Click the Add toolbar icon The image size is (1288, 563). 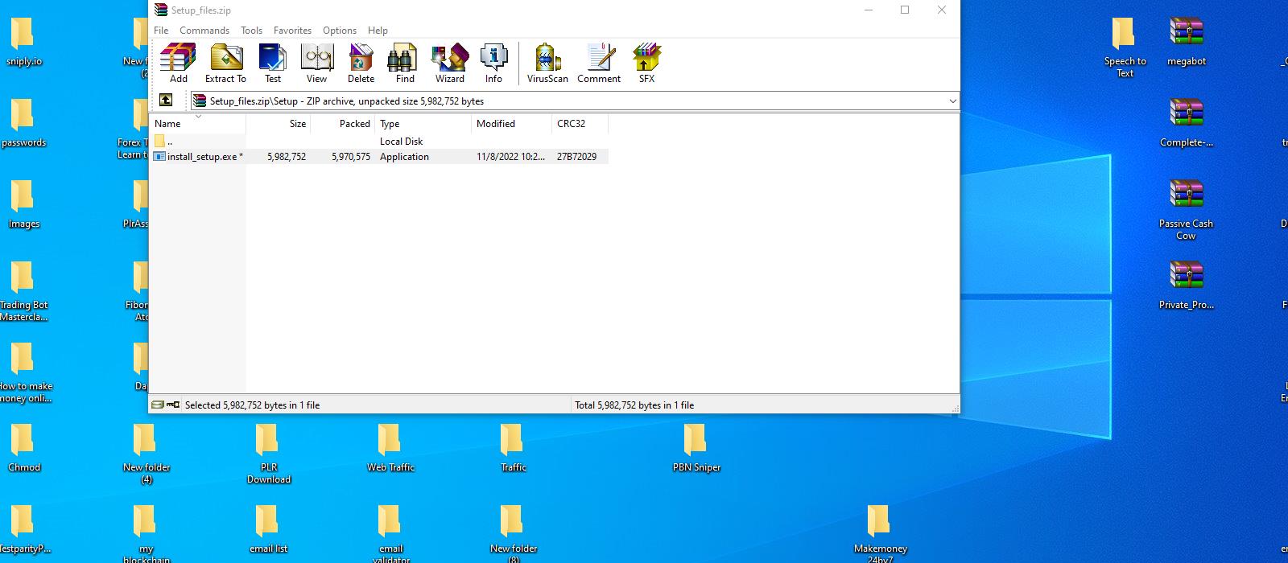point(178,63)
